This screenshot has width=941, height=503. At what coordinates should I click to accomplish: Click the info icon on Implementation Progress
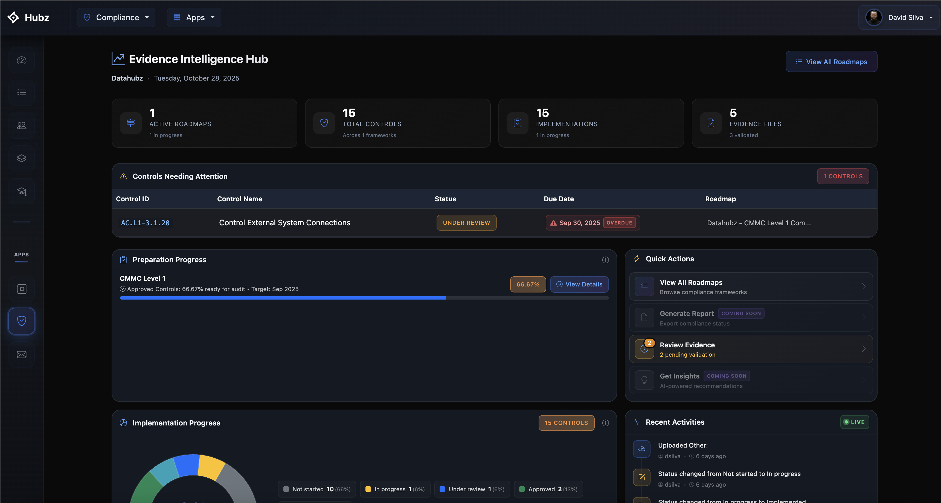(605, 423)
